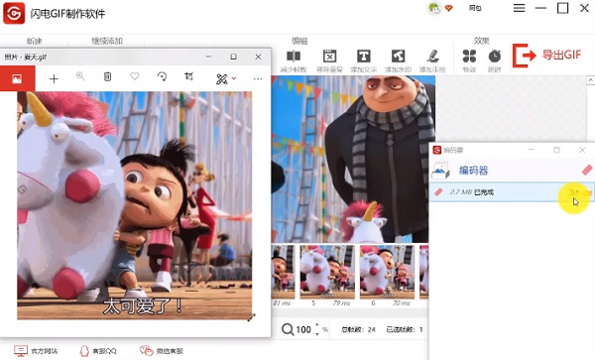Select the frame thumbnail labeled 5, 79 ms
Image resolution: width=595 pixels, height=360 pixels.
pyautogui.click(x=327, y=272)
